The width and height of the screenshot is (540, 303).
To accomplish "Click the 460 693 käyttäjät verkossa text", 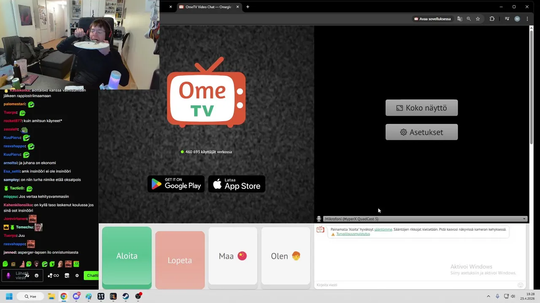I will 208,151.
